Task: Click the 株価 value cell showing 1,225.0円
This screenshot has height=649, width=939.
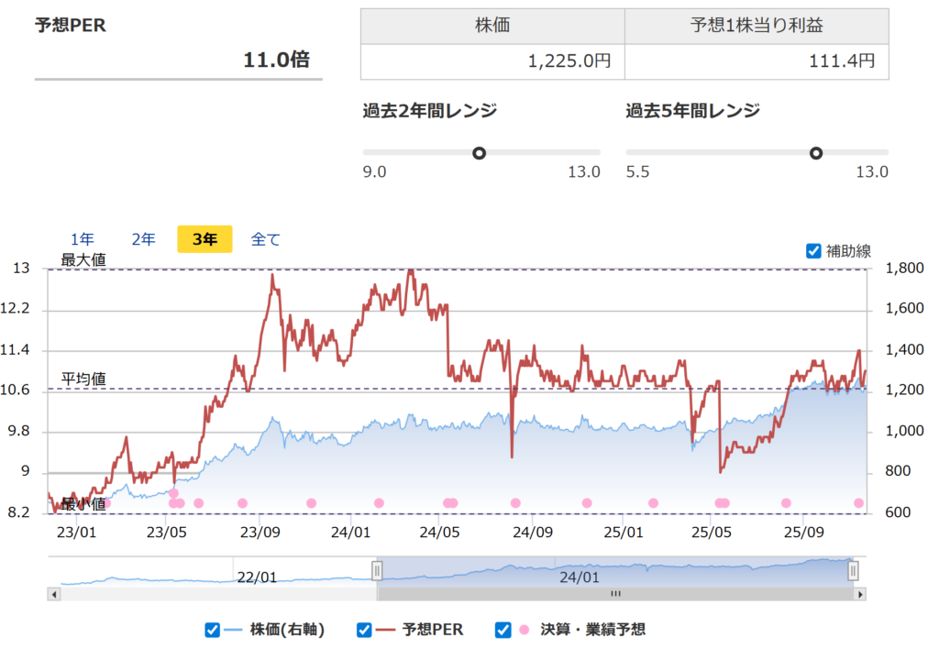Action: (x=492, y=60)
